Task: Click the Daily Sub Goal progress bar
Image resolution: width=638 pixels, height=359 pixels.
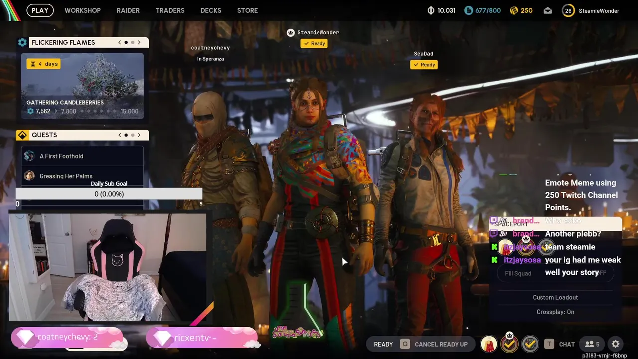Action: [x=109, y=194]
